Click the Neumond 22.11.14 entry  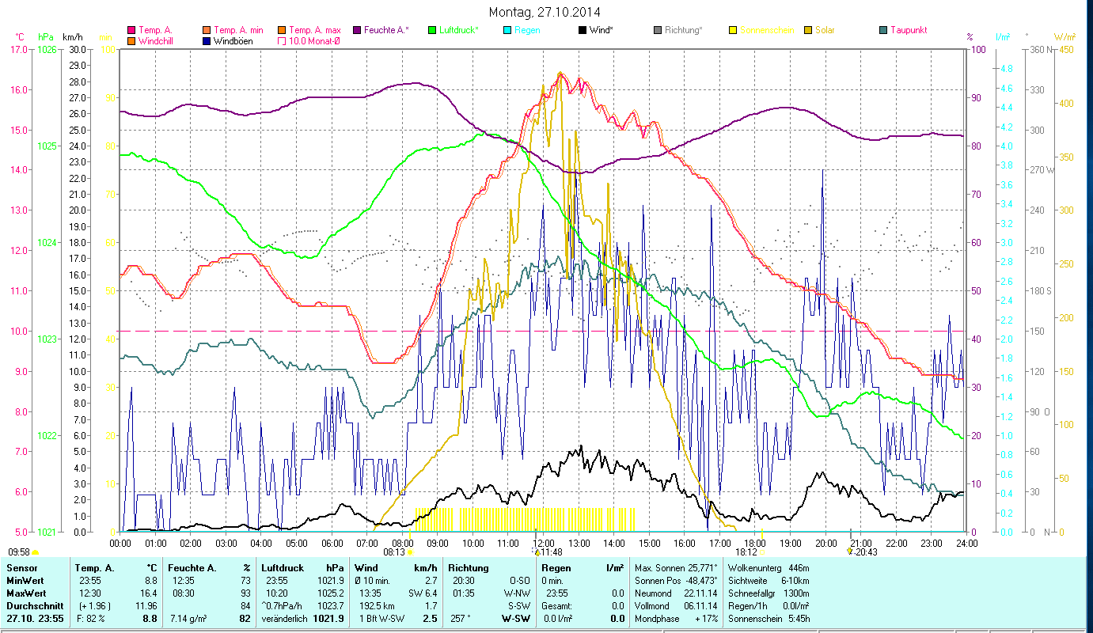(675, 593)
